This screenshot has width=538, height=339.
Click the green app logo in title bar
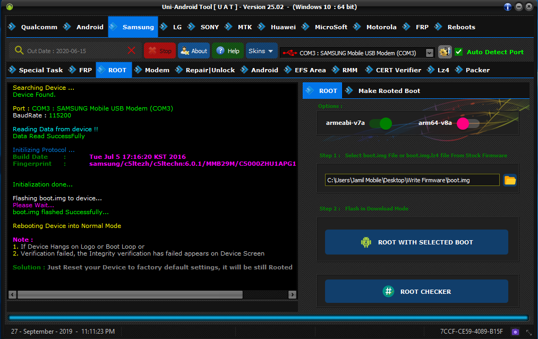tap(10, 7)
